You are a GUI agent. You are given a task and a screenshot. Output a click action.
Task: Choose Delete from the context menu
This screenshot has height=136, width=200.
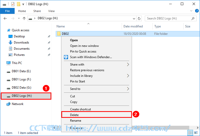point(97,115)
